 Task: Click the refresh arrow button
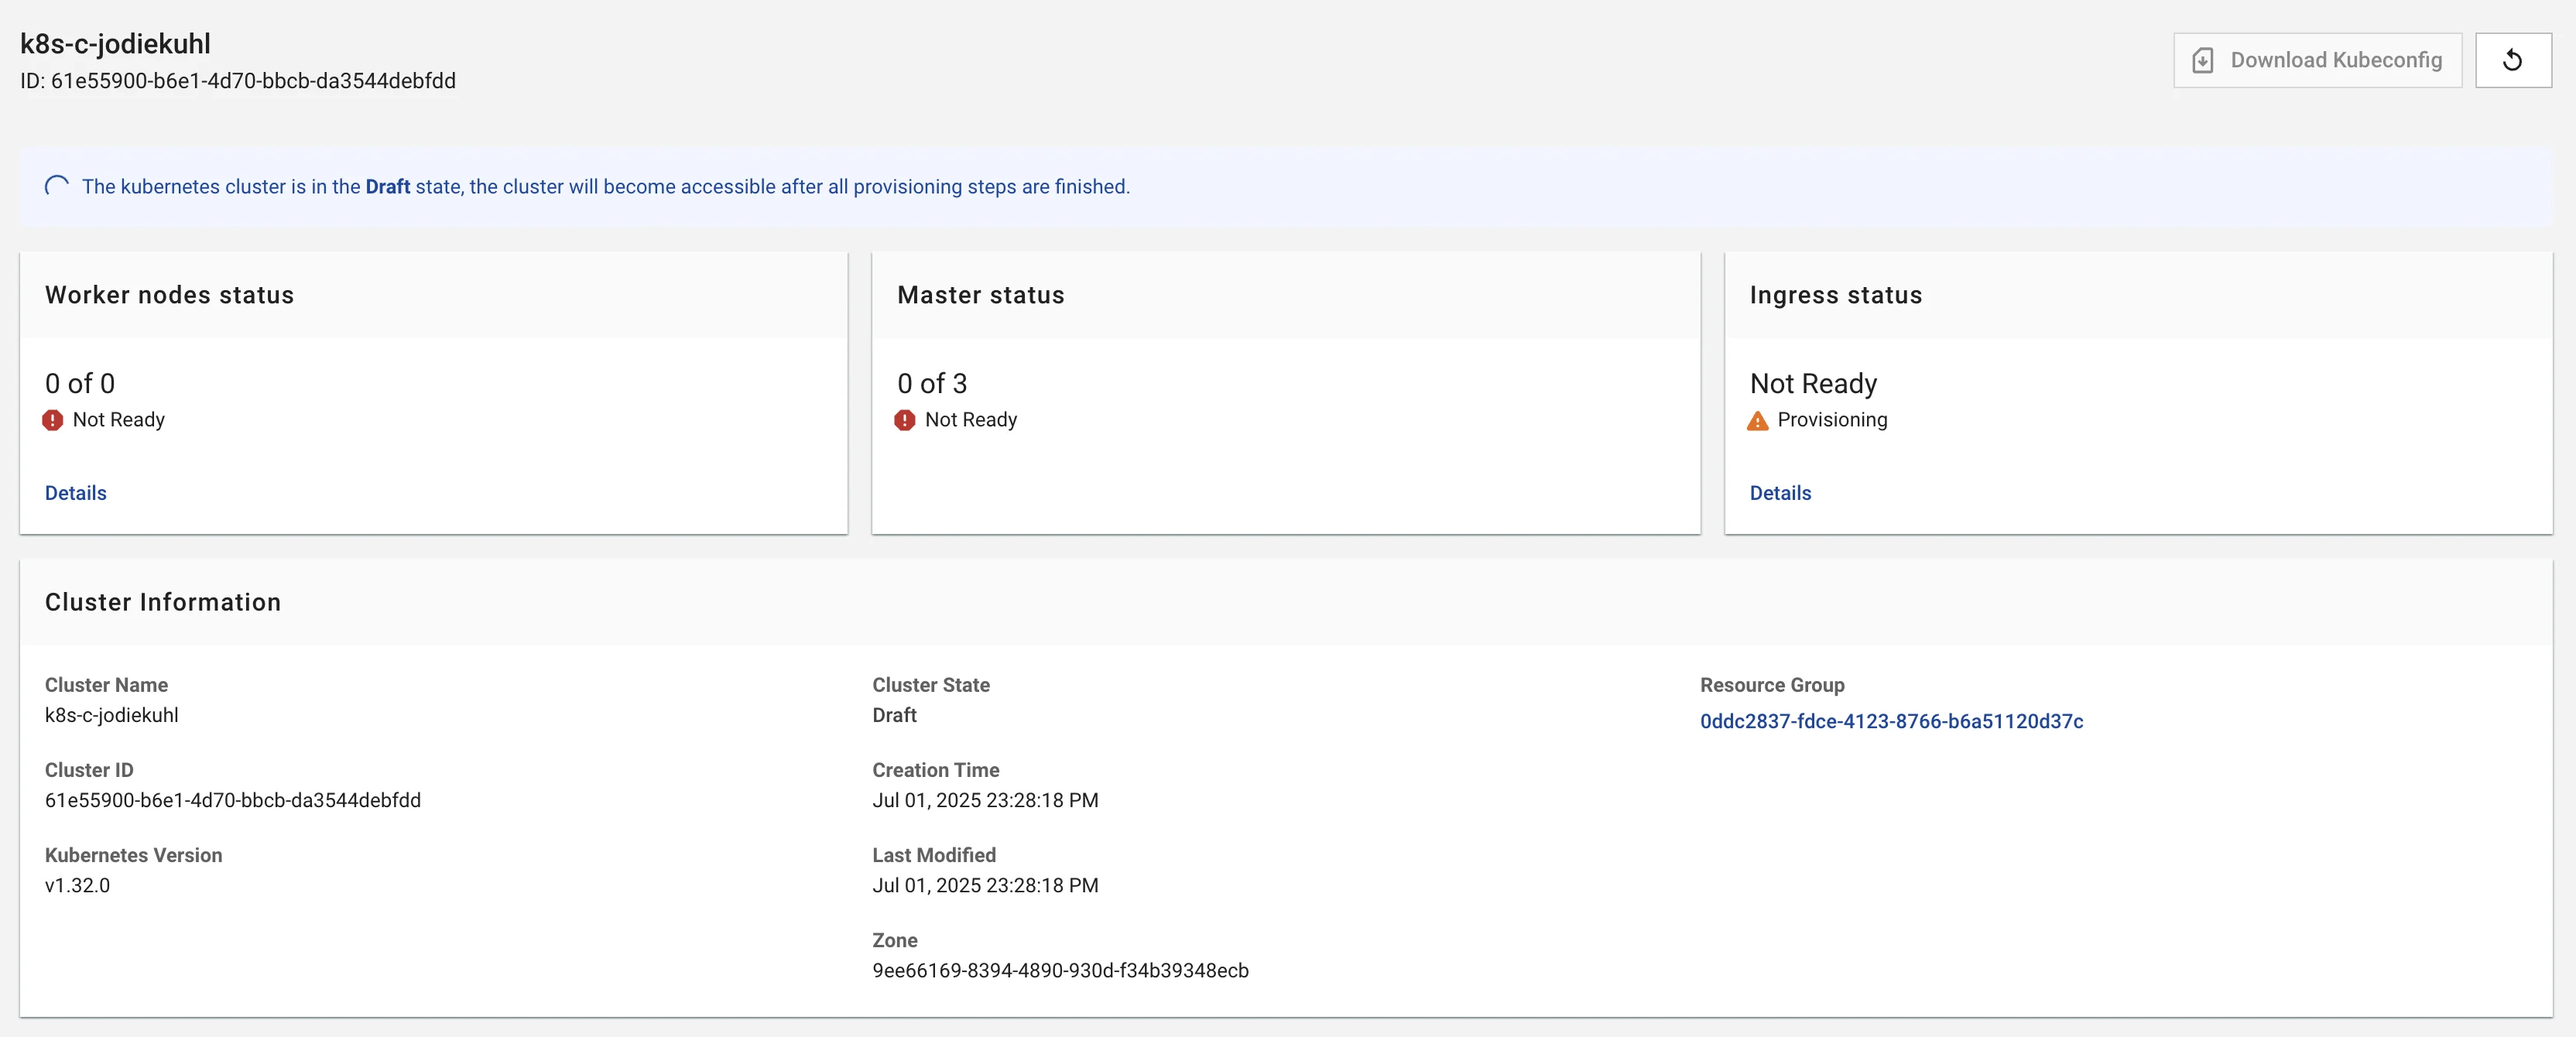(x=2512, y=60)
